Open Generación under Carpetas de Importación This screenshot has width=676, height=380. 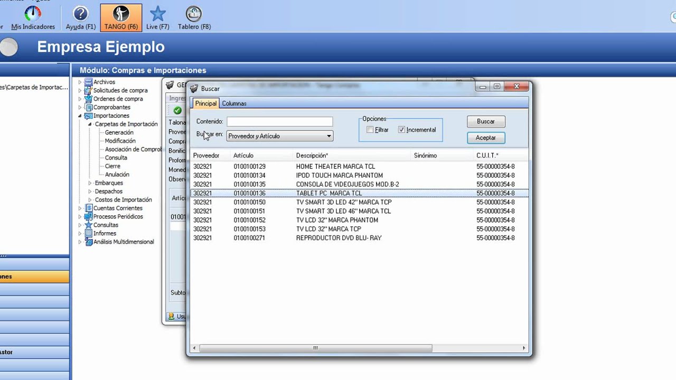click(x=119, y=132)
